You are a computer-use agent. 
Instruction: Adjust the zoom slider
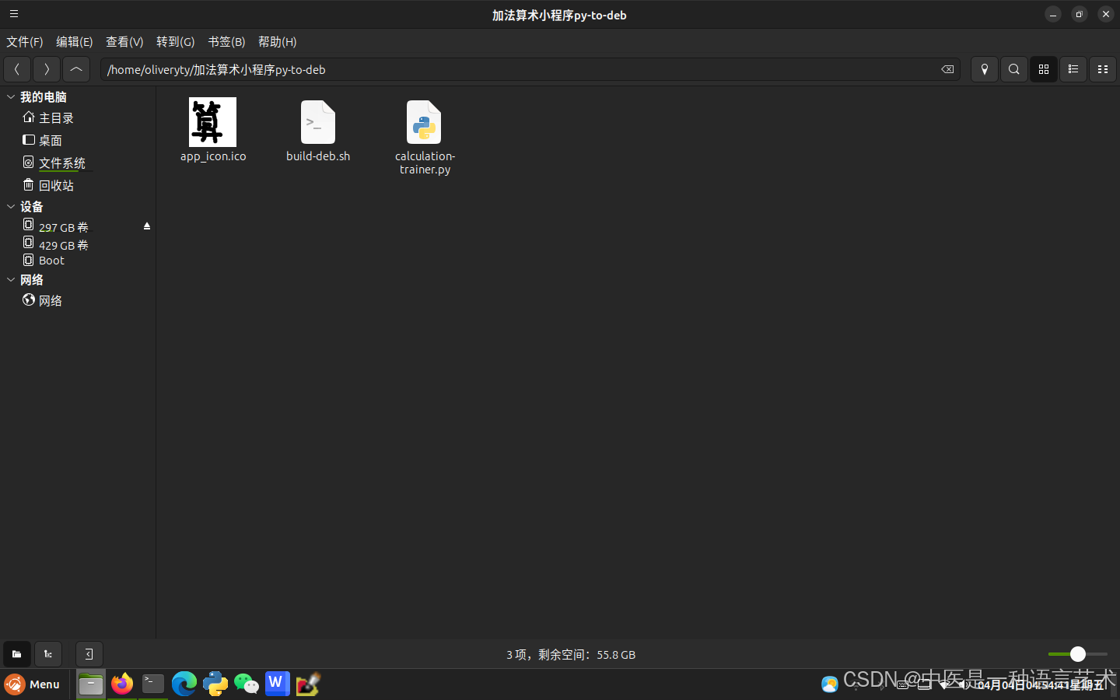tap(1077, 654)
